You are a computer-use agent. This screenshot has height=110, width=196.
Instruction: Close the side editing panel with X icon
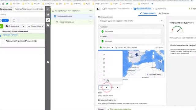pyautogui.click(x=48, y=9)
